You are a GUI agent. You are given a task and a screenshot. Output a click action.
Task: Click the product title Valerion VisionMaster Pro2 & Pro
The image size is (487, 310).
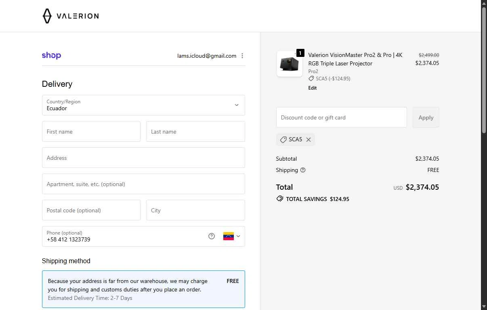click(355, 59)
